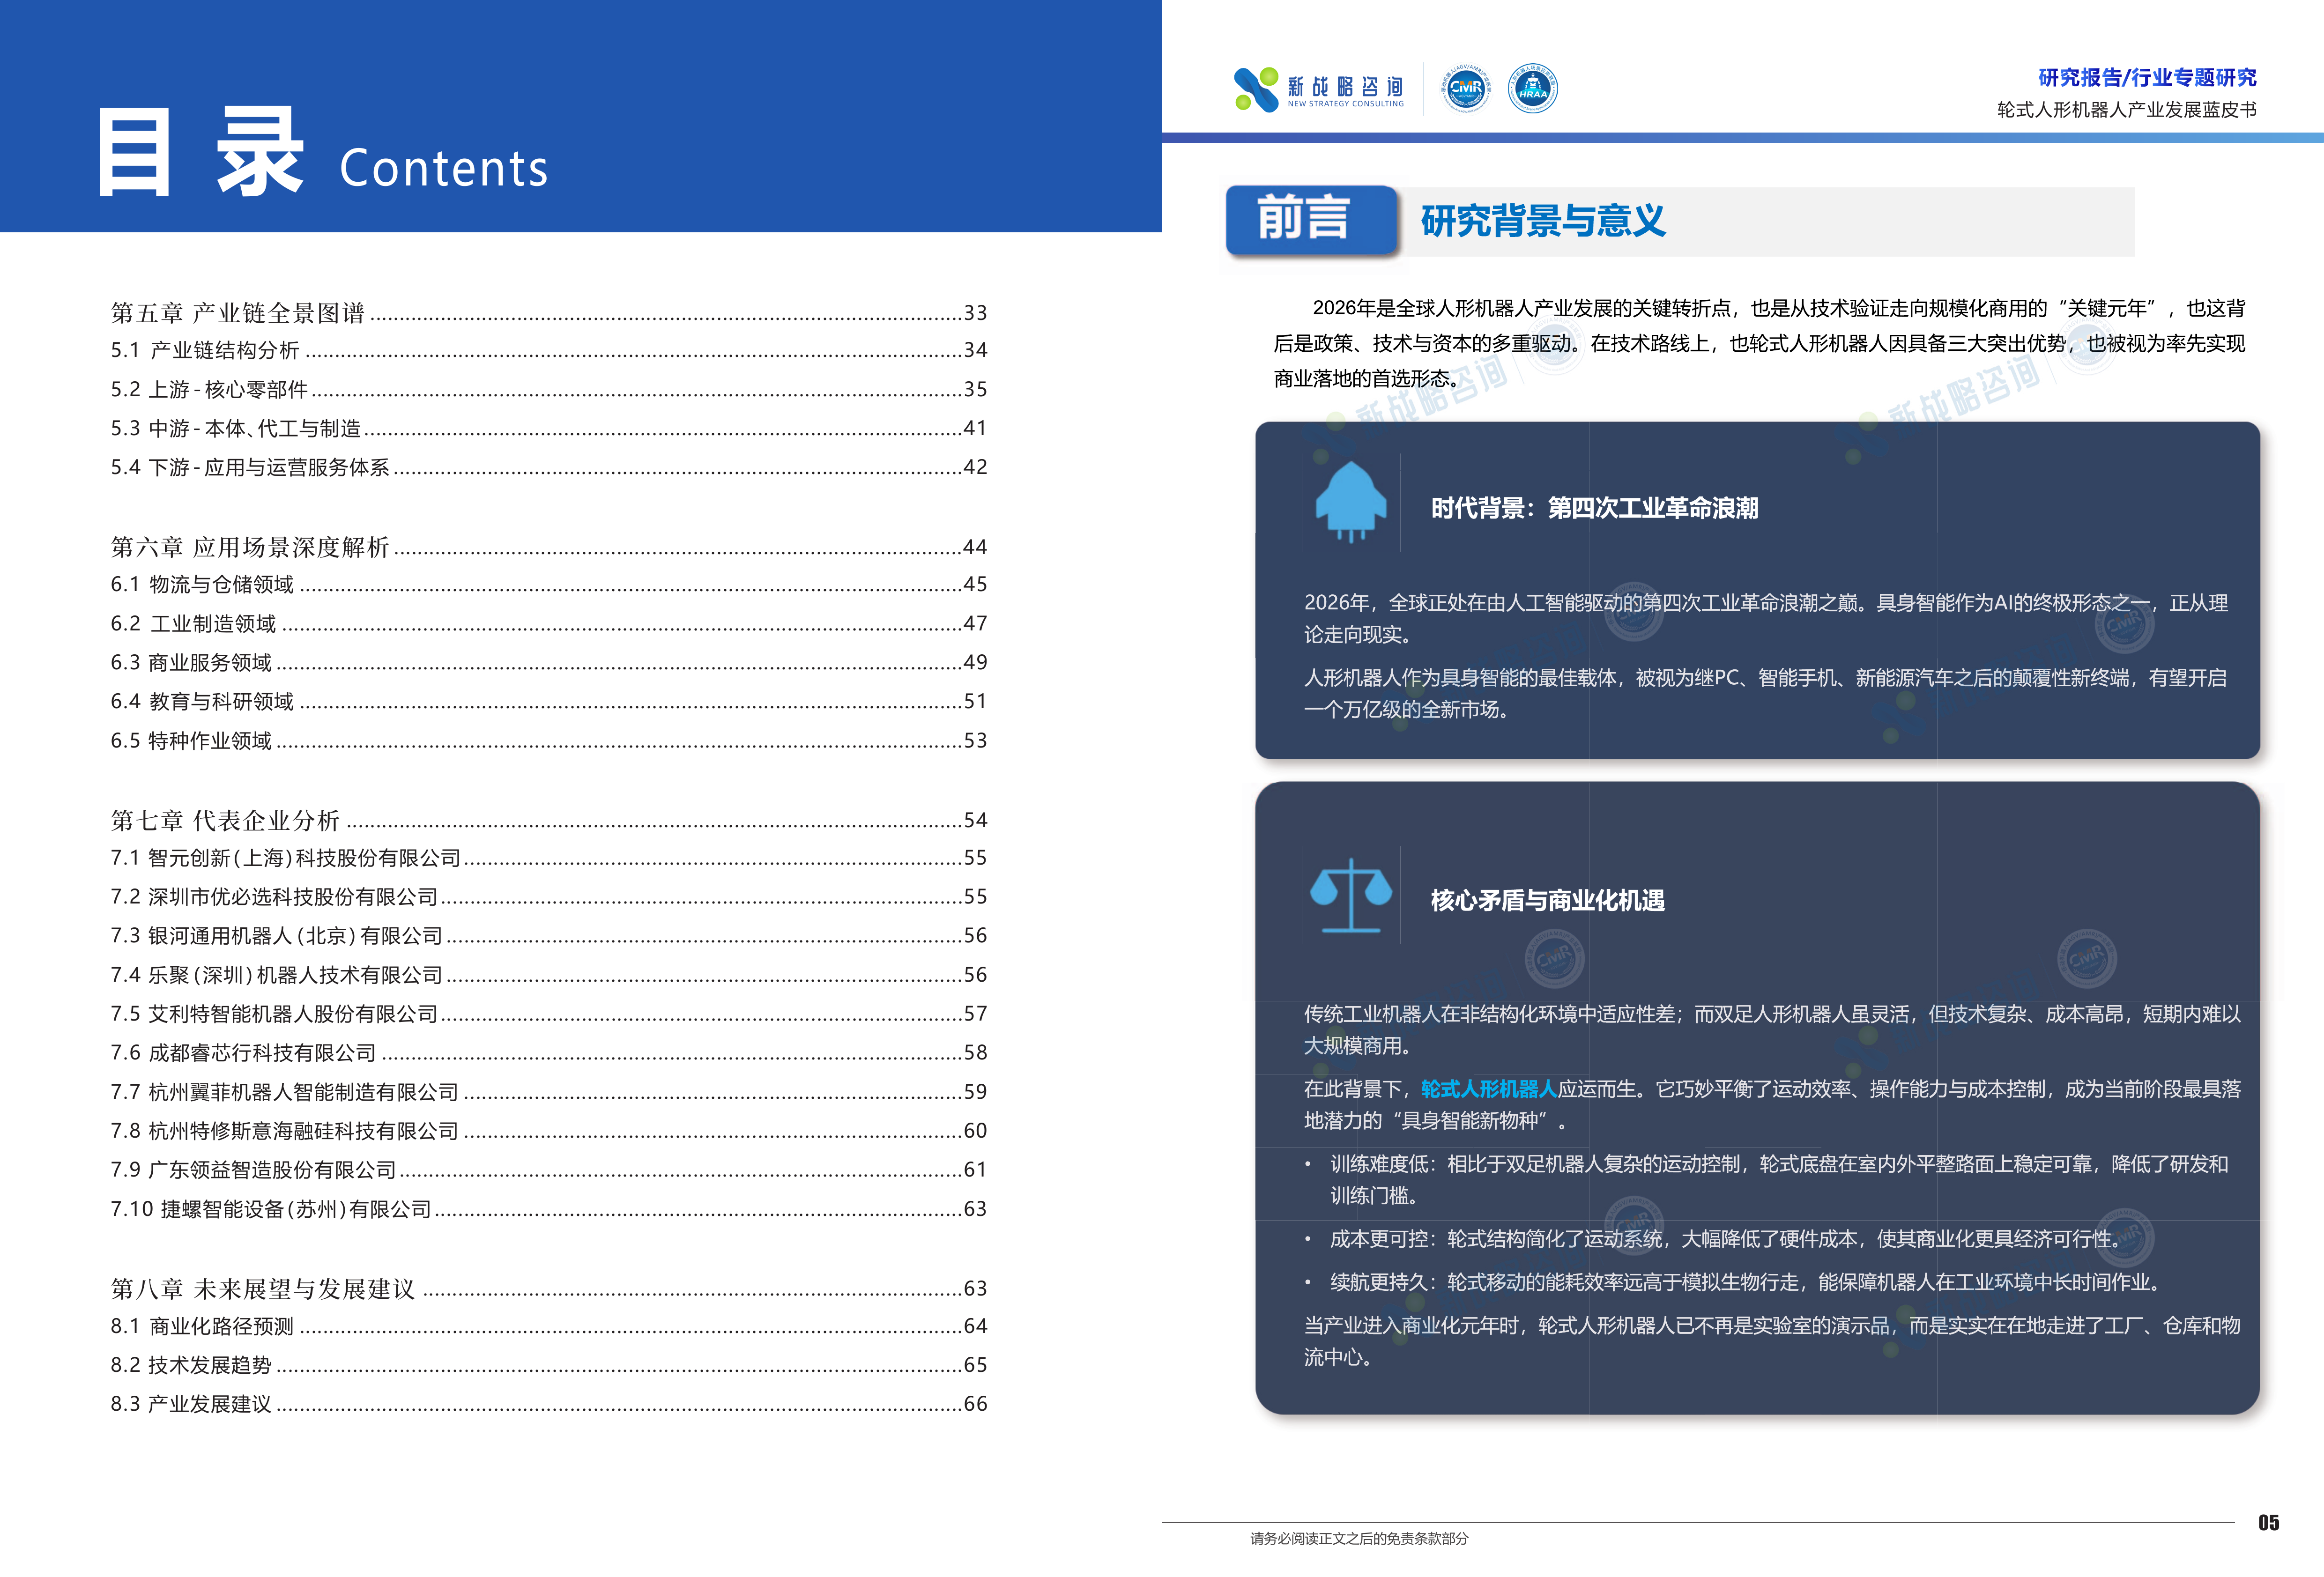Click the CMR round badge logo
Image resolution: width=2324 pixels, height=1577 pixels.
(1465, 89)
